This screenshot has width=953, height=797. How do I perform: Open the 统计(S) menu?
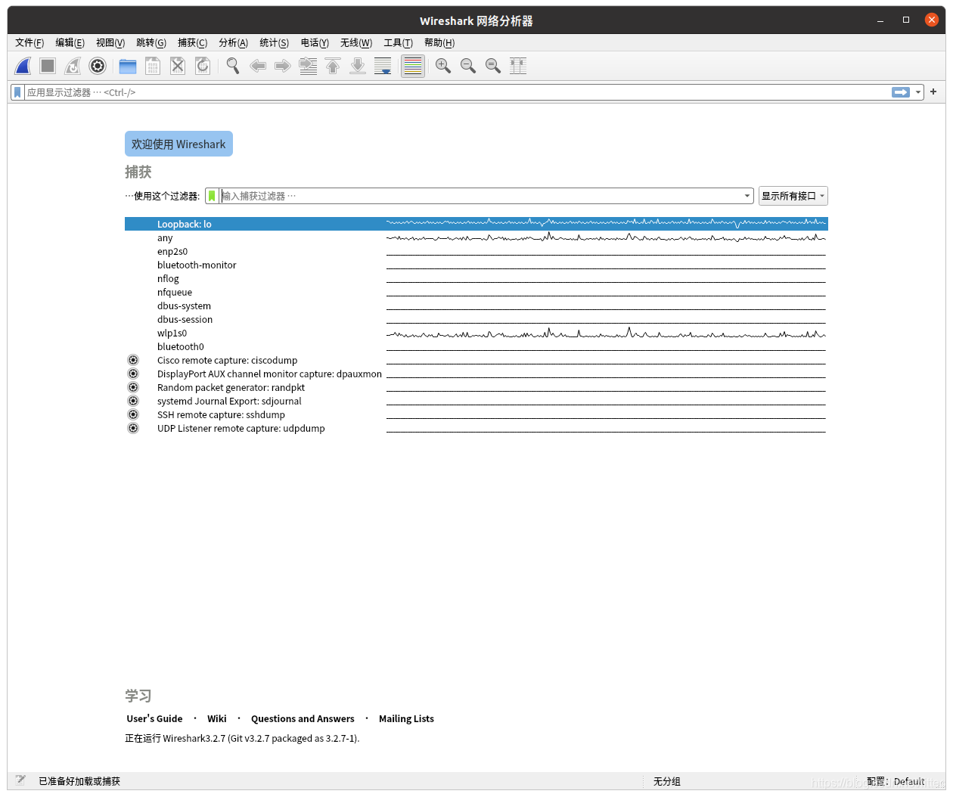274,42
